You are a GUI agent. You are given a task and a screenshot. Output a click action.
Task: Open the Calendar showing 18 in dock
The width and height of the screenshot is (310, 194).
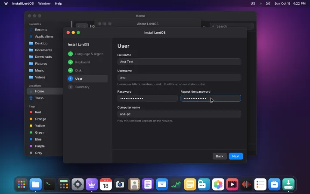[x=106, y=185]
